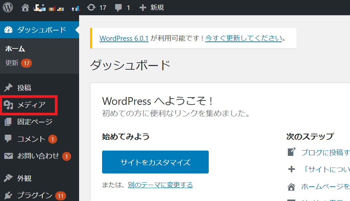Click the pixelated site name in admin bar
350x201 pixels.
pos(57,8)
